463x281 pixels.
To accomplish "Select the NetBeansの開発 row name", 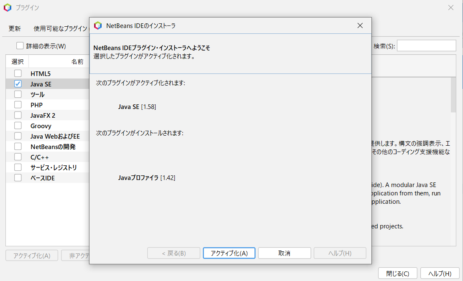I will [x=53, y=147].
